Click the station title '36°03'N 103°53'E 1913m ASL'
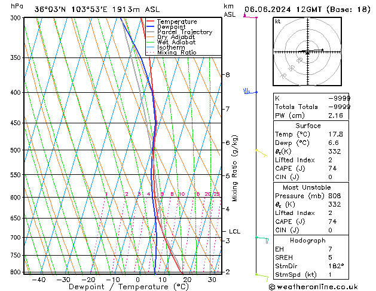Image resolution: width=376 pixels, height=291 pixels. tap(97, 10)
